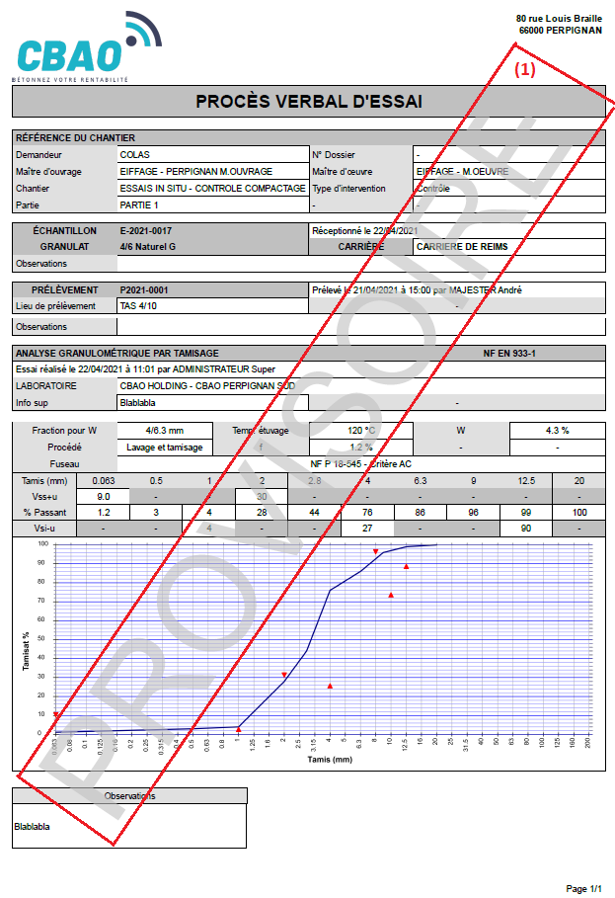Image resolution: width=615 pixels, height=898 pixels.
Task: Select "ESSAIS IN SITU - CONTROLE COMPACTAGE" value
Action: pos(212,188)
